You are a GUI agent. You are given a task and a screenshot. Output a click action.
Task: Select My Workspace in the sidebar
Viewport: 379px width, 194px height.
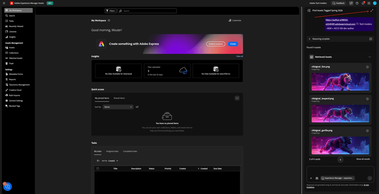tap(18, 11)
